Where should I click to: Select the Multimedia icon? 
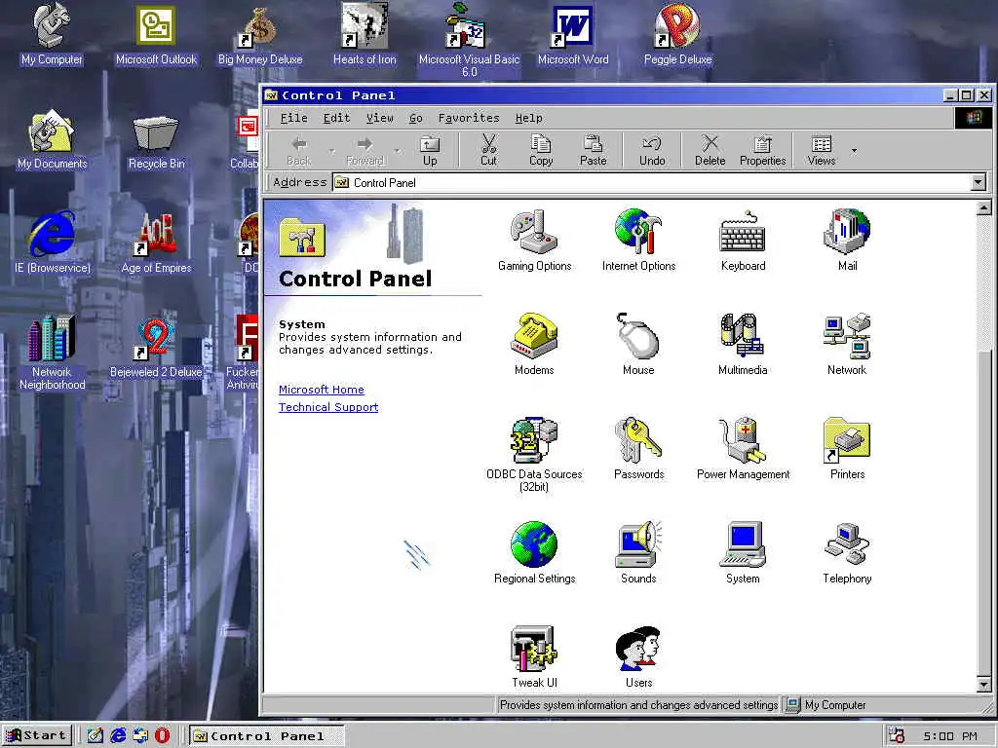pyautogui.click(x=743, y=344)
